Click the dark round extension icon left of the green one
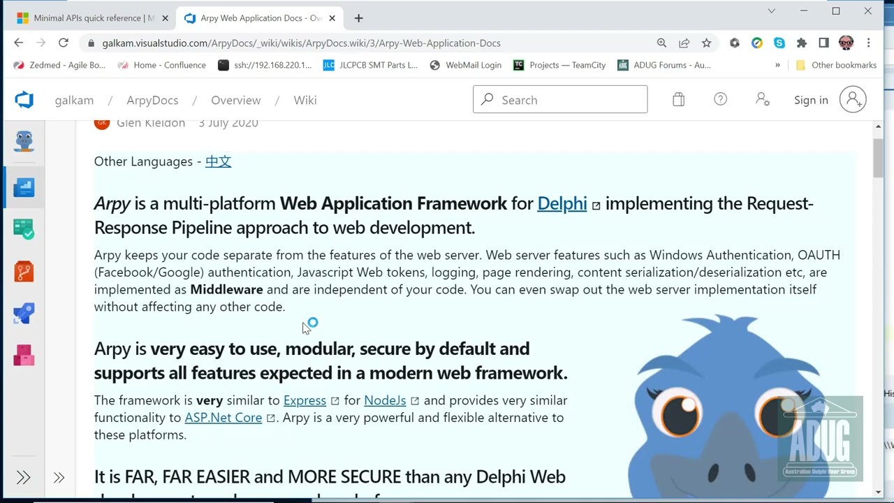This screenshot has width=894, height=503. point(734,43)
